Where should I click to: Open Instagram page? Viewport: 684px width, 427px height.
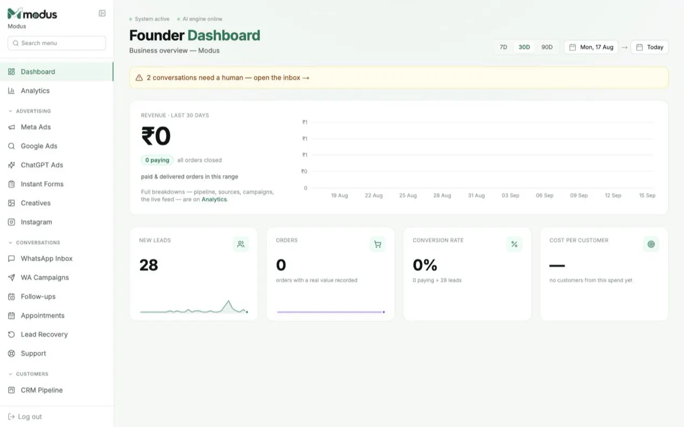(57, 222)
